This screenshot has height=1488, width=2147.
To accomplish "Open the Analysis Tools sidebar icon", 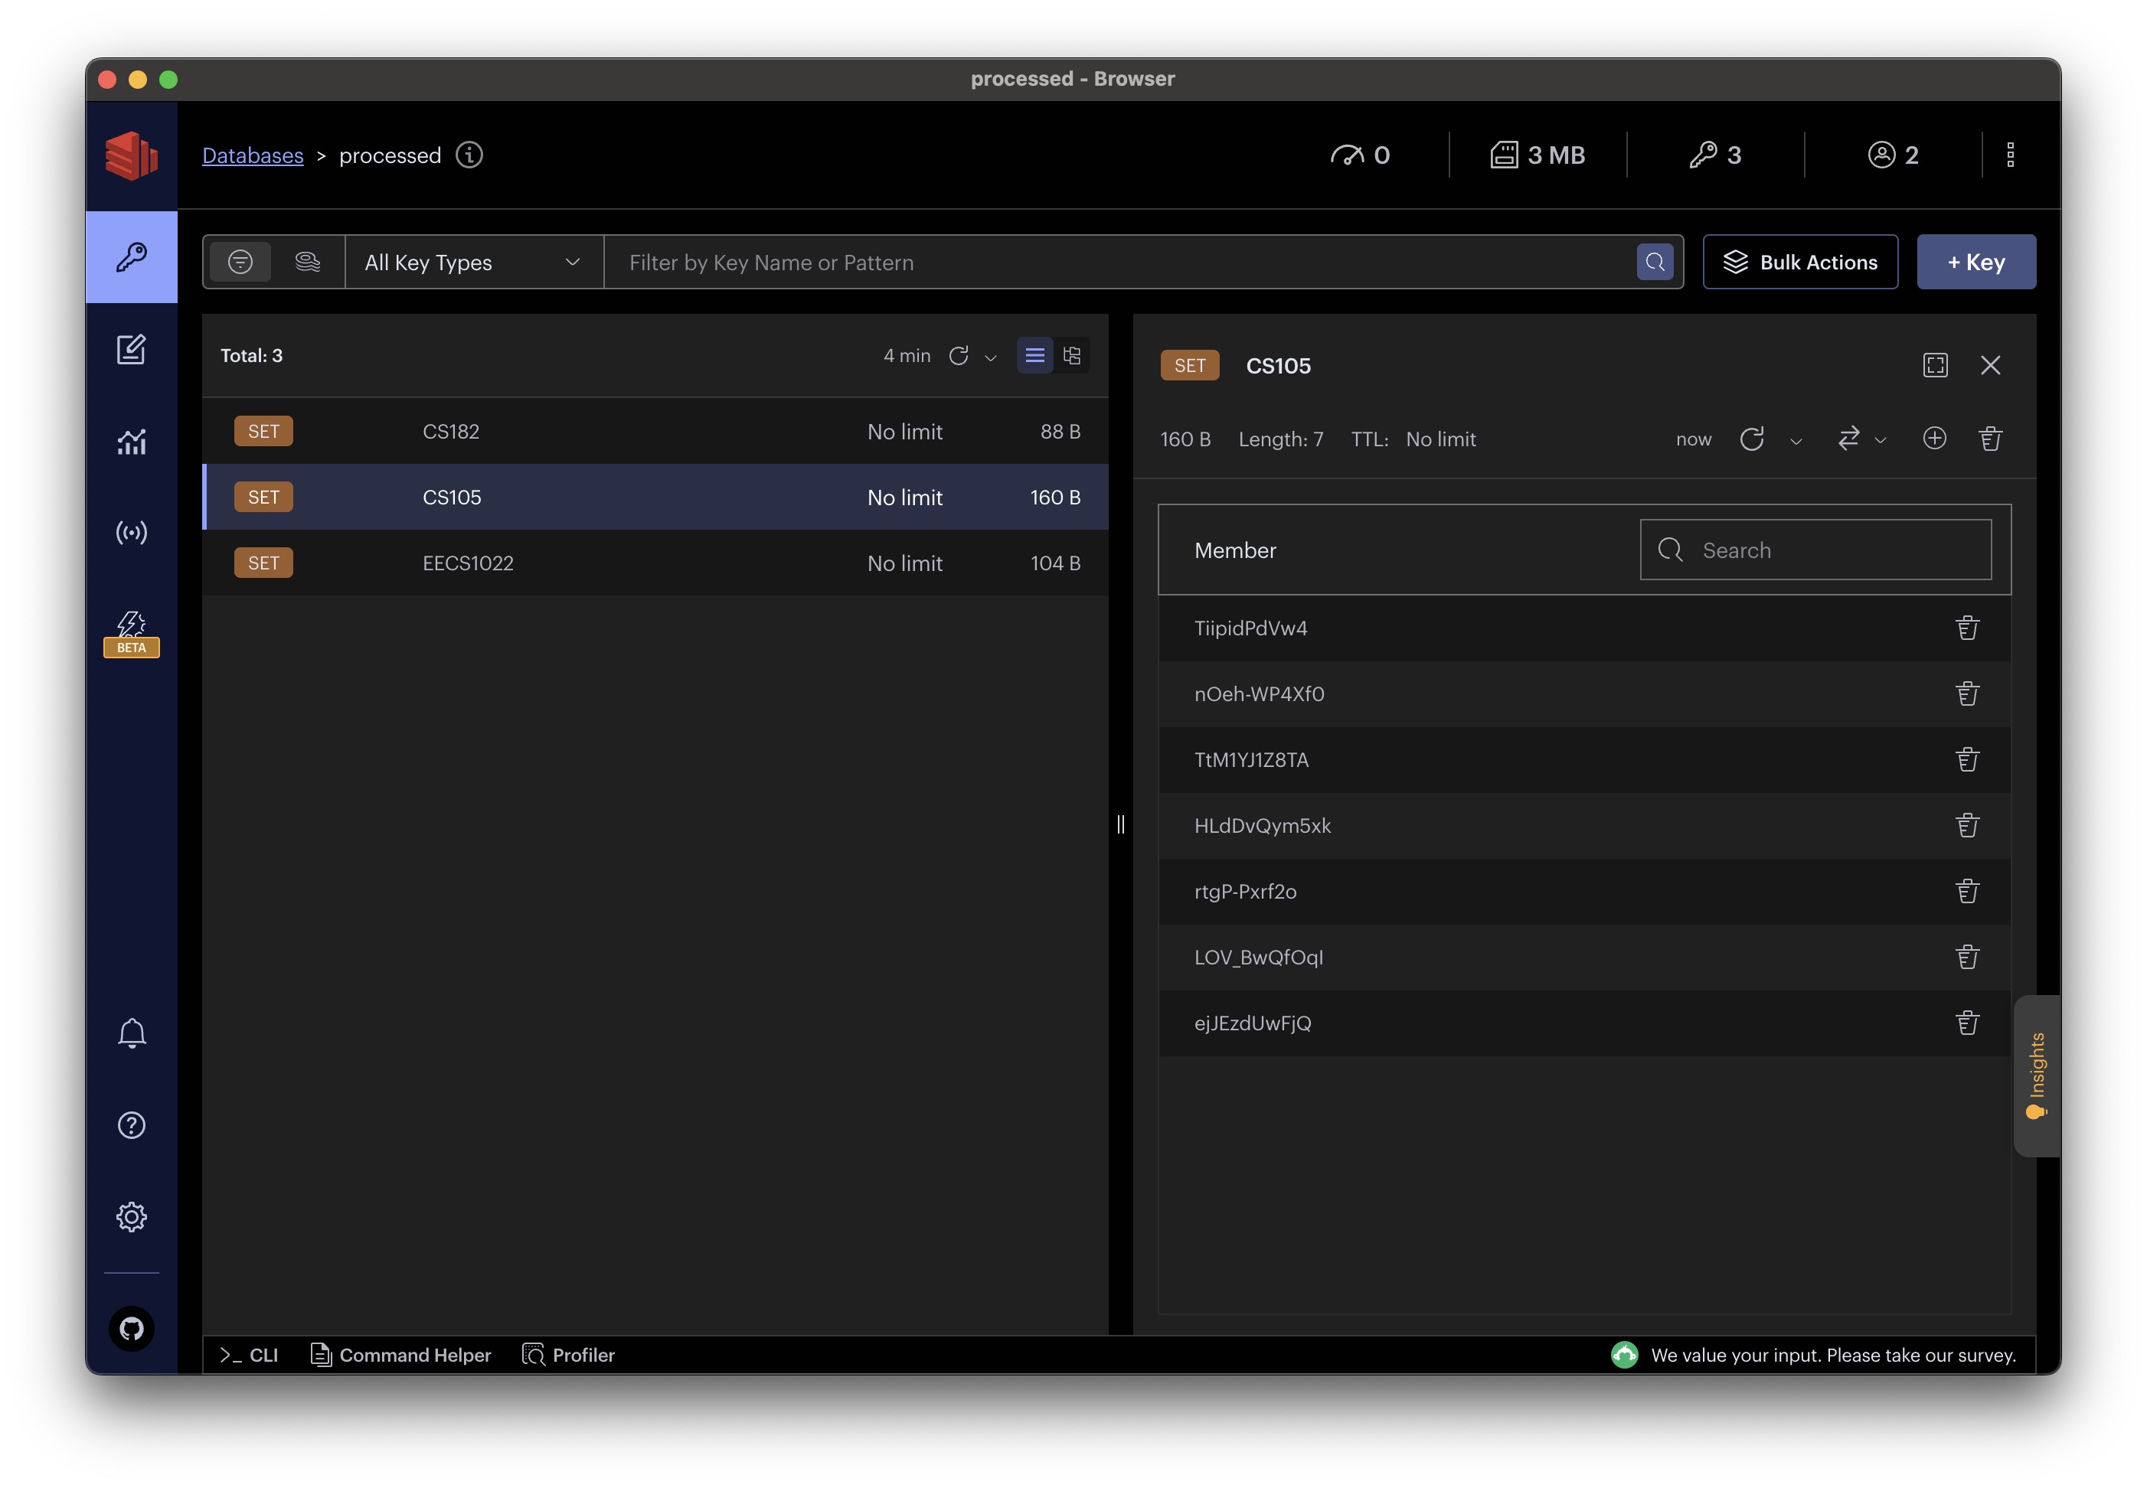I will pyautogui.click(x=132, y=441).
